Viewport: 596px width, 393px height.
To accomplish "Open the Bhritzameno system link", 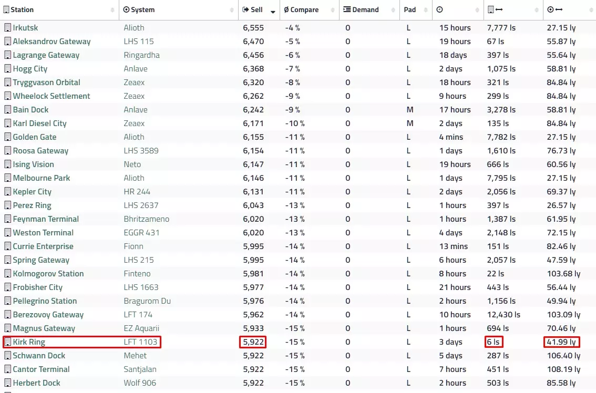I will click(147, 219).
